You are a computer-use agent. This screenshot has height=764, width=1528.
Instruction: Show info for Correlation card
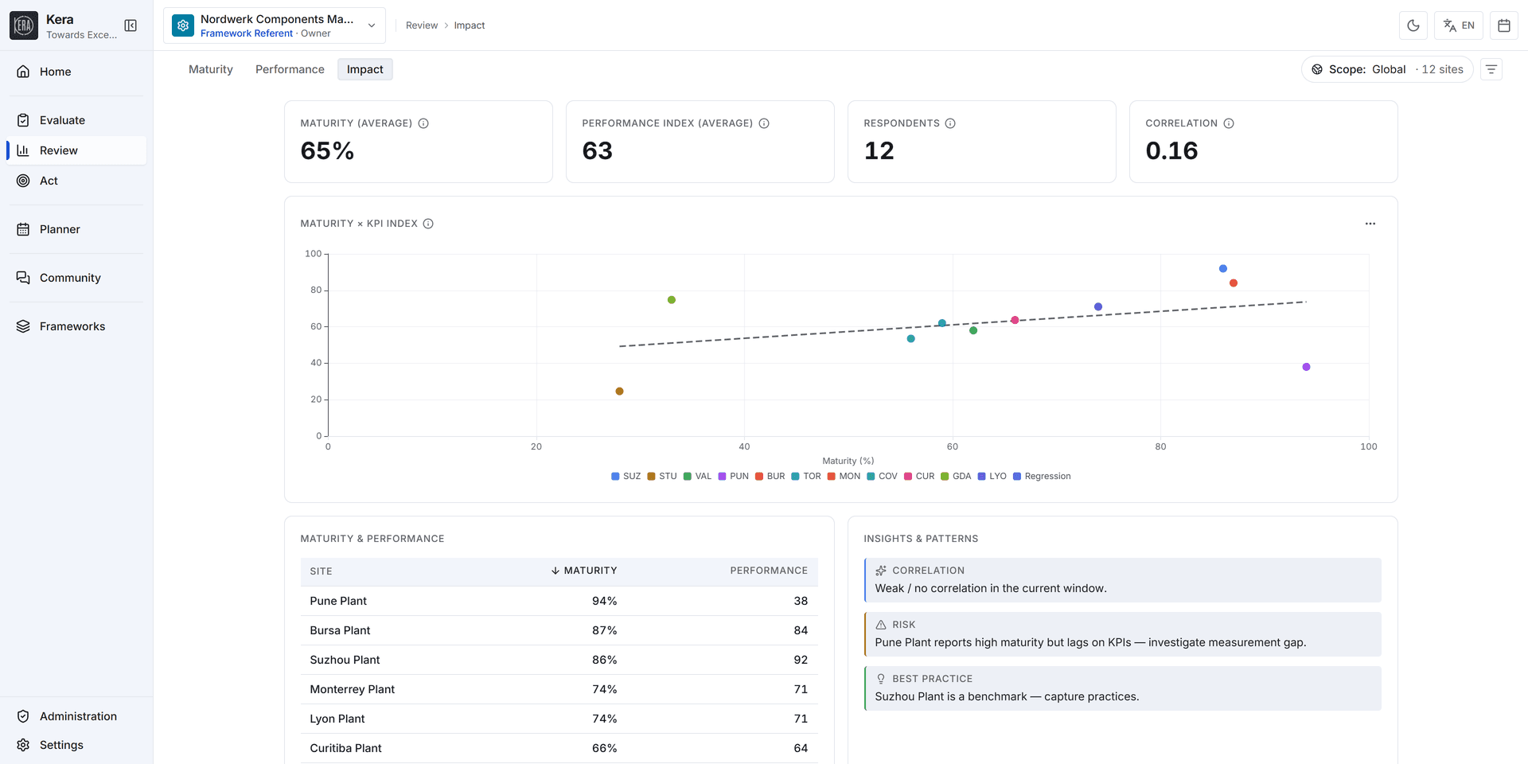(x=1229, y=123)
